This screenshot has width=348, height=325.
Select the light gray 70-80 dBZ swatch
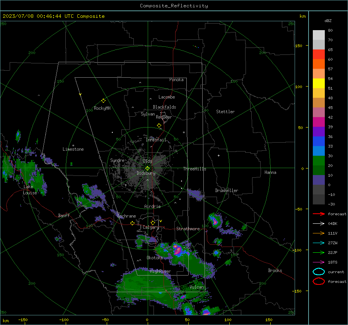click(x=319, y=35)
